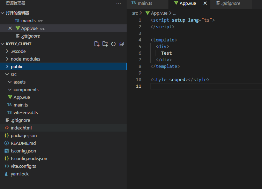Open yarn.lock file in explorer
Screen dimensions: 262x189
click(x=20, y=174)
